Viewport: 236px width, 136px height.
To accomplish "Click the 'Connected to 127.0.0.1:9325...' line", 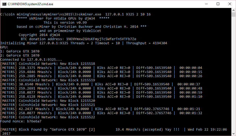I will click(31, 60).
